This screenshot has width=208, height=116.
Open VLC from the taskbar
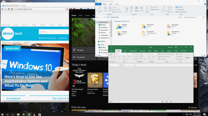coord(34,114)
